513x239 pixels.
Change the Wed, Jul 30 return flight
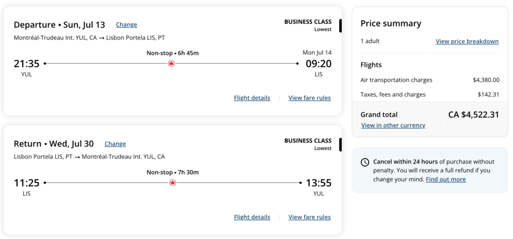click(115, 143)
